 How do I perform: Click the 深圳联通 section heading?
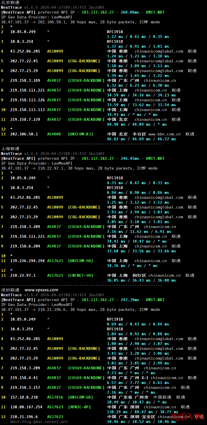click(10, 290)
